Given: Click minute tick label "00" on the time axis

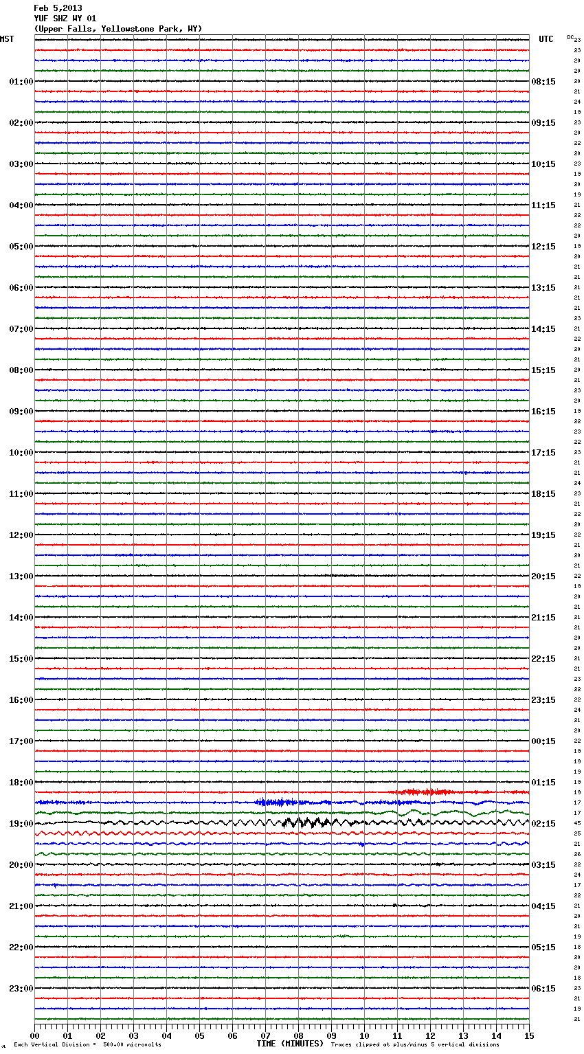Looking at the screenshot, I should (34, 1035).
